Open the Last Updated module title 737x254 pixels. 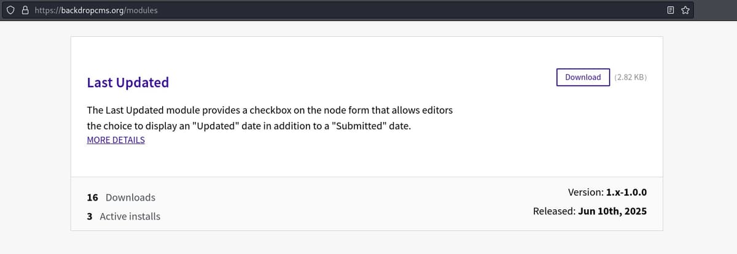point(128,82)
